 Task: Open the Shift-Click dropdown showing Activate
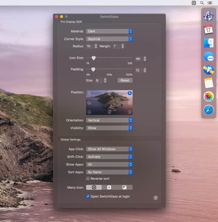(109, 156)
